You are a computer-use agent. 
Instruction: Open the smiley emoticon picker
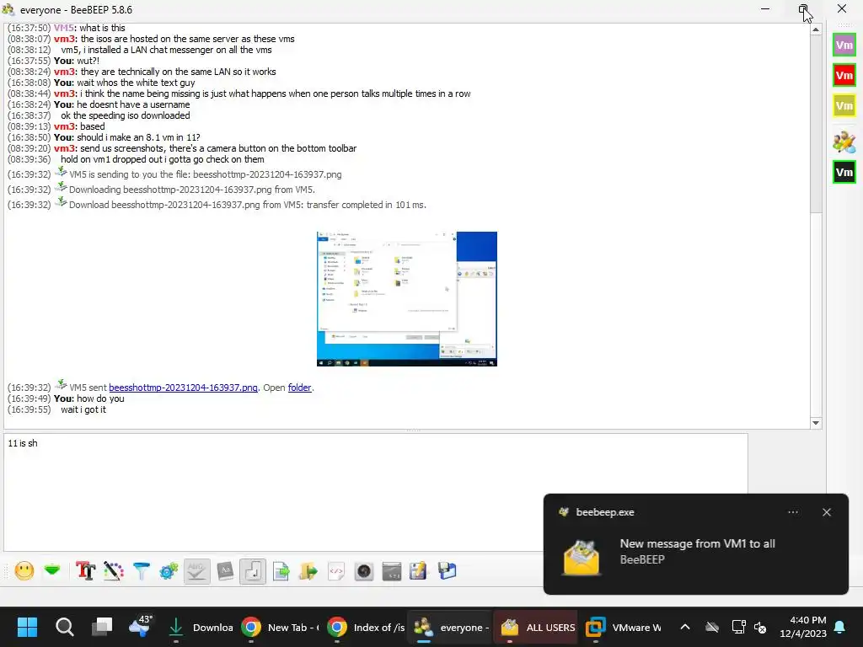pyautogui.click(x=24, y=571)
